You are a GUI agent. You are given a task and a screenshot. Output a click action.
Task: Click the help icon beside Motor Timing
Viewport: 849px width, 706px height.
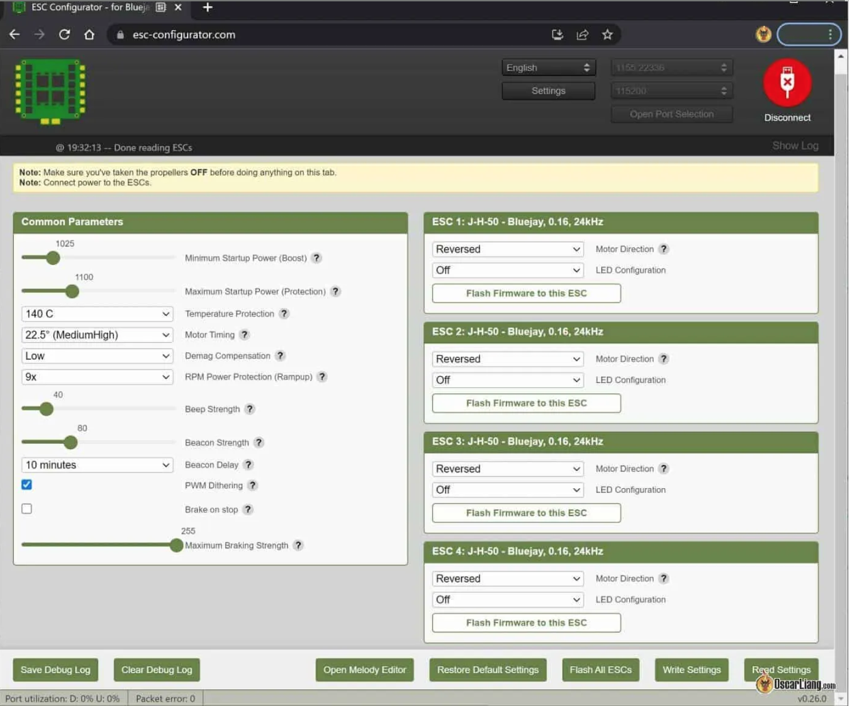click(x=244, y=335)
